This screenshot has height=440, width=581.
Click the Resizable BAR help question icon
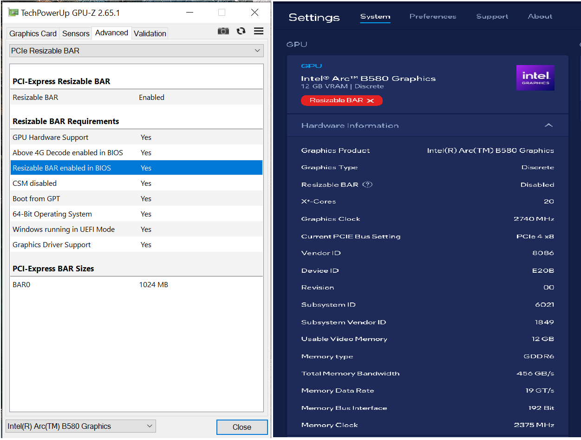(x=367, y=184)
